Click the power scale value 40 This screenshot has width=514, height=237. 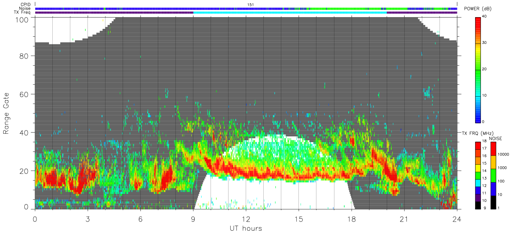[x=484, y=17]
